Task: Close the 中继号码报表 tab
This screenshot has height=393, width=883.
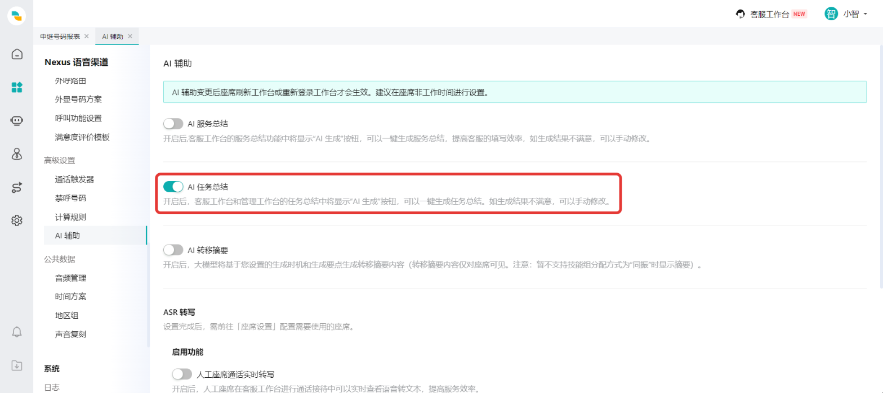Action: [x=86, y=36]
